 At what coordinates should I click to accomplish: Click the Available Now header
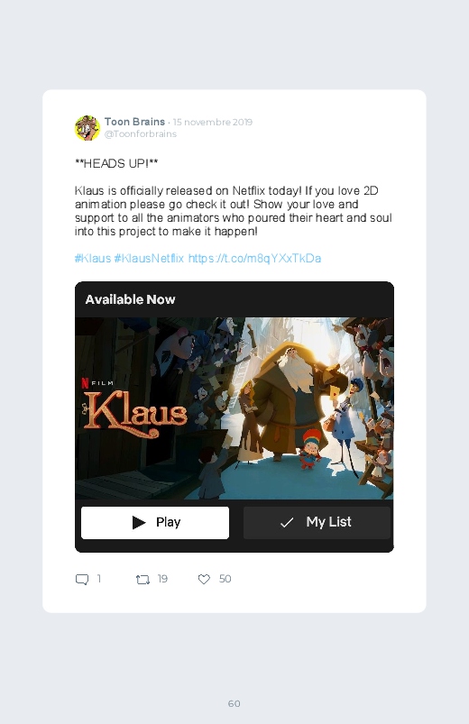coord(130,299)
